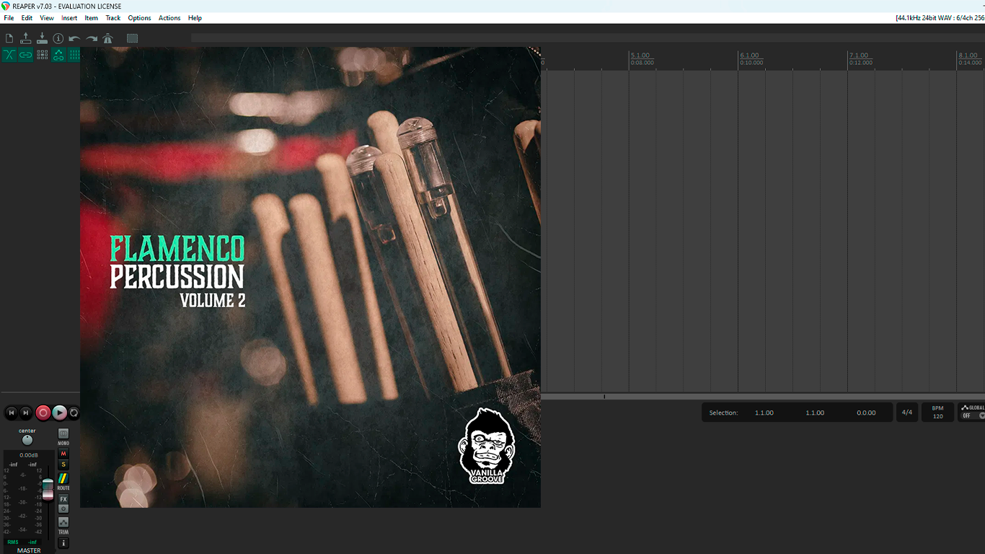Viewport: 985px width, 554px height.
Task: Open the Item menu
Action: click(92, 18)
